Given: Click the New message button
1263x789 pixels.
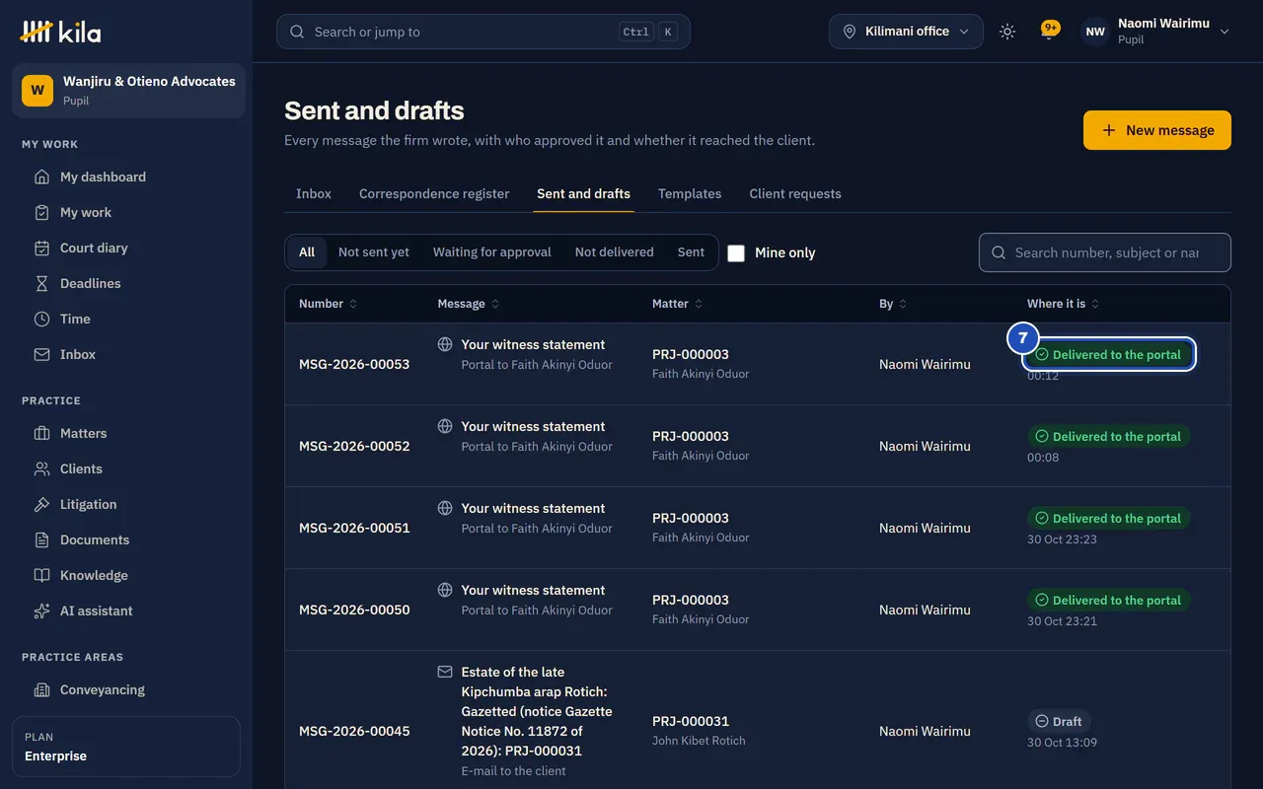Looking at the screenshot, I should [x=1157, y=130].
